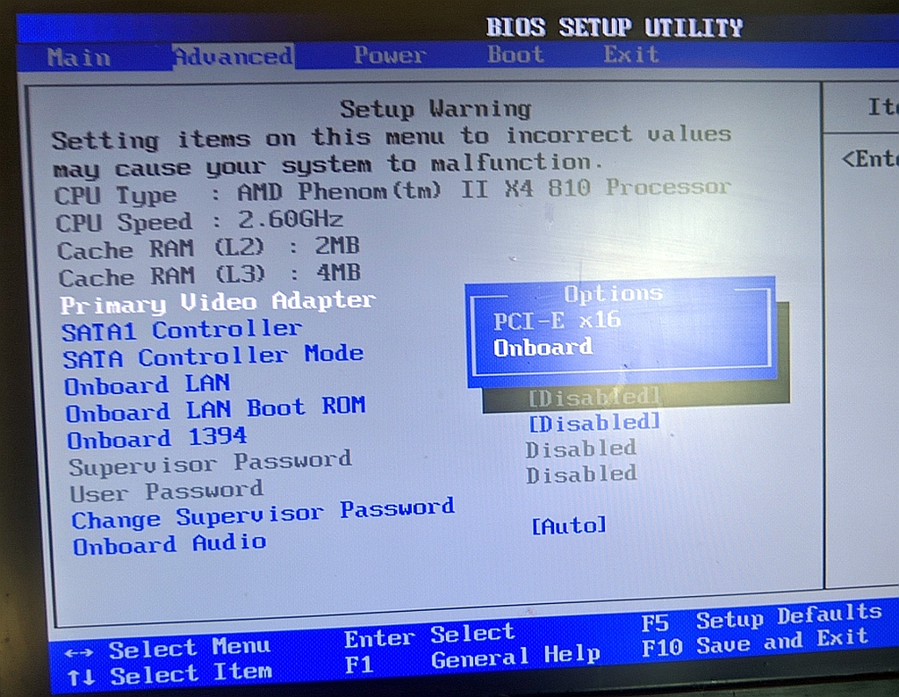
Task: Click the Select Menu arrows hint
Action: (x=167, y=649)
